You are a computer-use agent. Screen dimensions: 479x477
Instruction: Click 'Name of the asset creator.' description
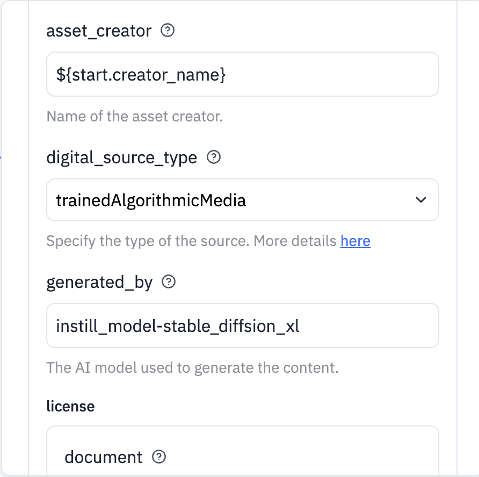coord(134,116)
